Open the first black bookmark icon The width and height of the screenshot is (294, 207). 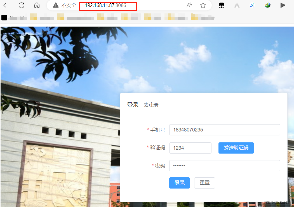click(x=4, y=18)
